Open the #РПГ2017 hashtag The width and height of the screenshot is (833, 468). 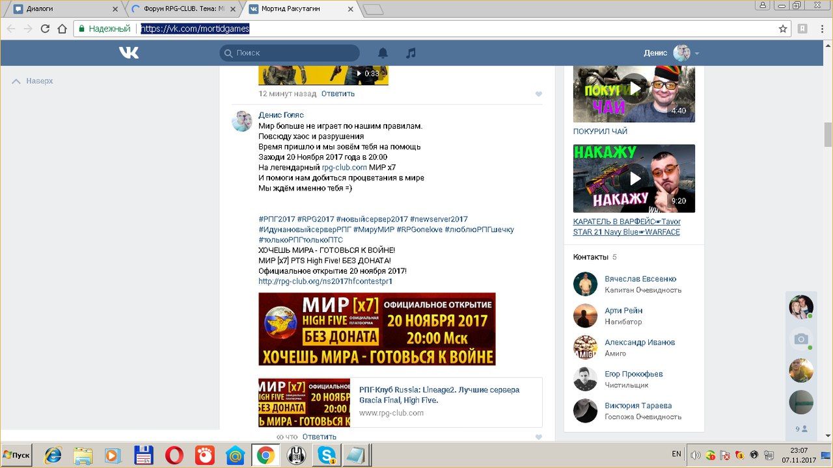click(x=277, y=219)
